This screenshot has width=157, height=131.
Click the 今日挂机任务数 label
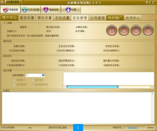67,65
